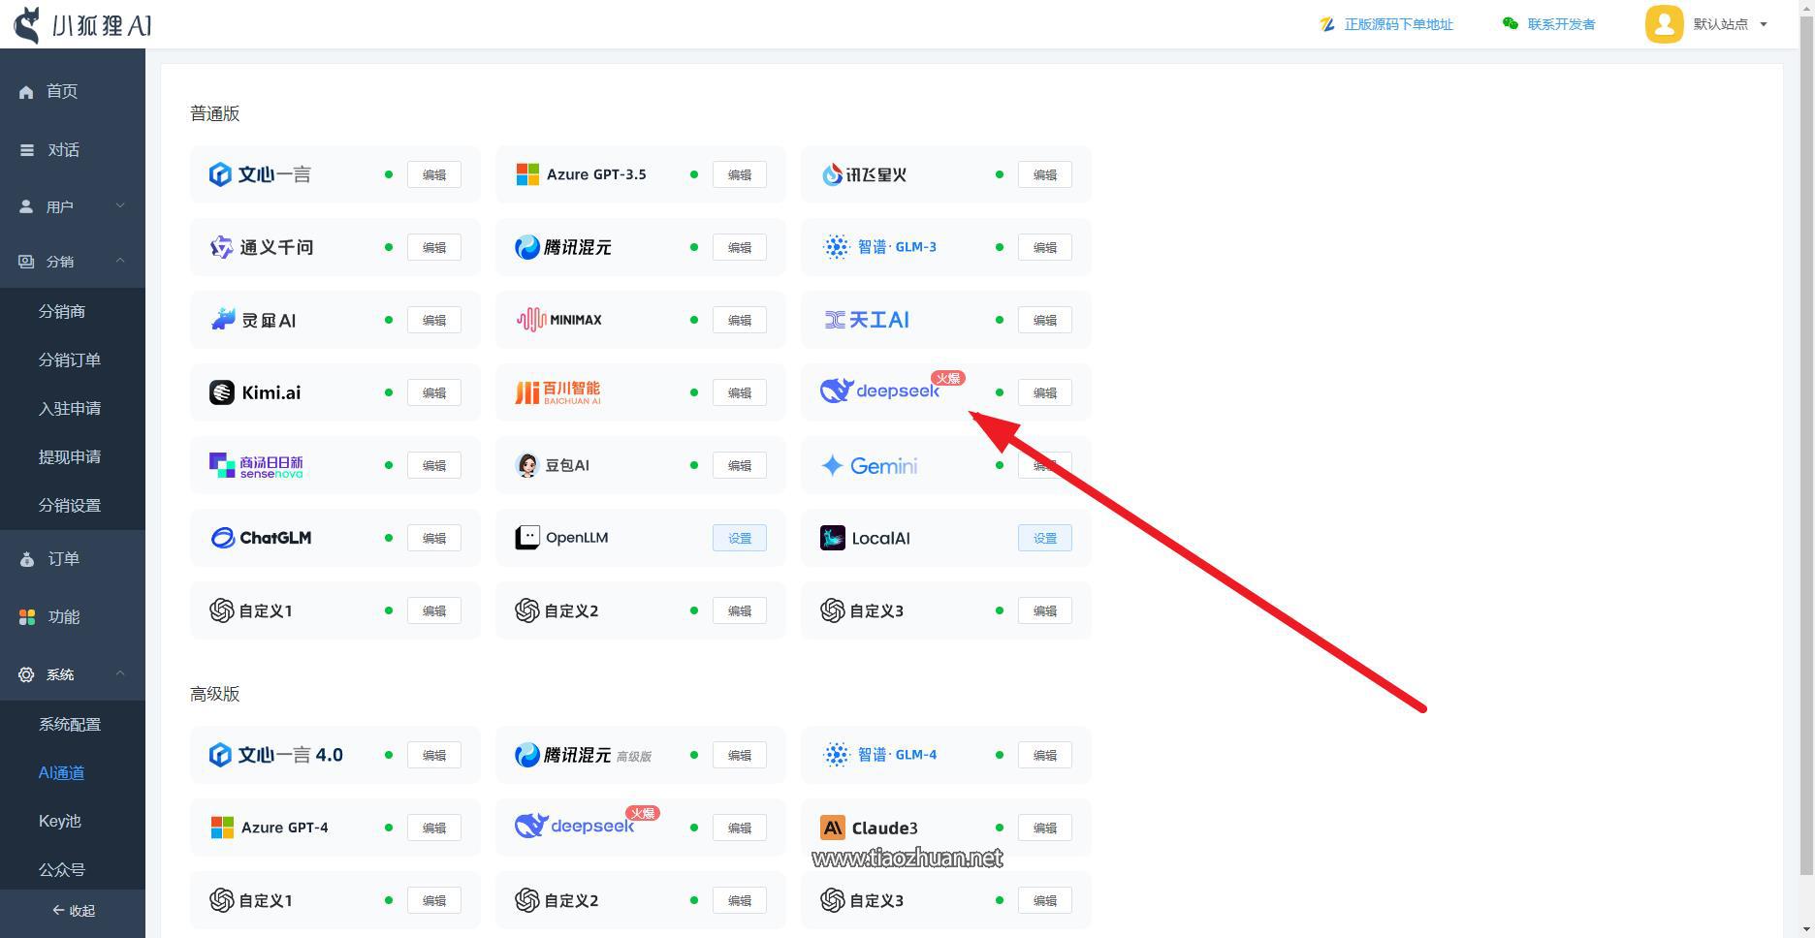1815x938 pixels.
Task: Edit the 文心一言 channel in 普通版
Action: pos(434,174)
